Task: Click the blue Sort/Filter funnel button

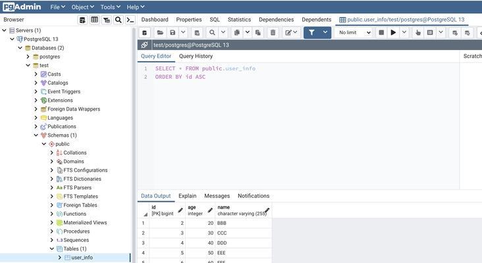Action: [x=311, y=32]
